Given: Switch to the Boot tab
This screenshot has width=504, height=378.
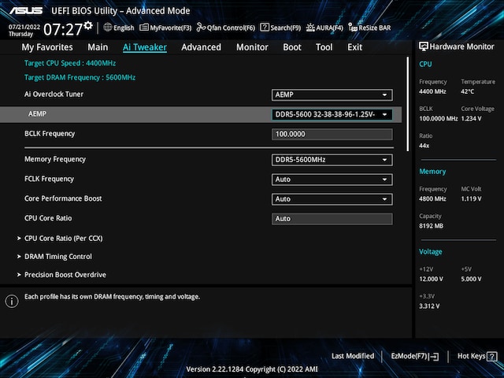Looking at the screenshot, I should click(x=292, y=47).
